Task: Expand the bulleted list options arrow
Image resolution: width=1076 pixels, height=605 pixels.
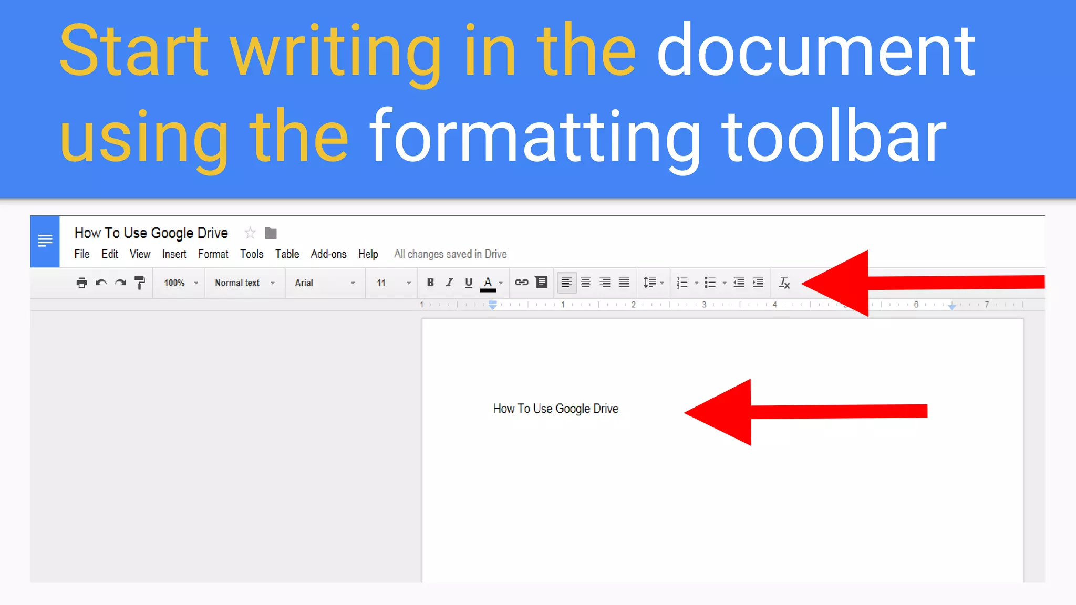Action: [x=725, y=283]
